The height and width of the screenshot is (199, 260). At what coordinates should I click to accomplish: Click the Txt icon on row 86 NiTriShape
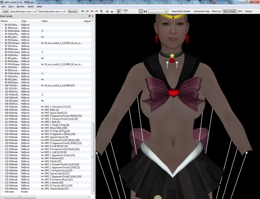pos(42,43)
